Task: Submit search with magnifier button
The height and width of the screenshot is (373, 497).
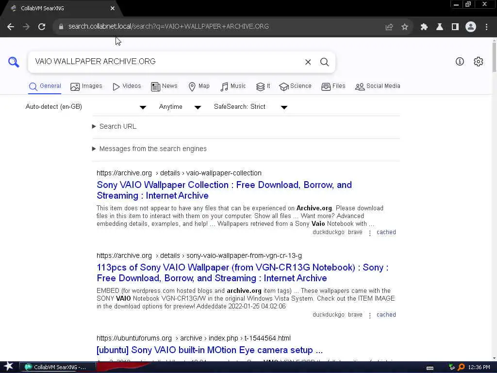Action: click(324, 62)
